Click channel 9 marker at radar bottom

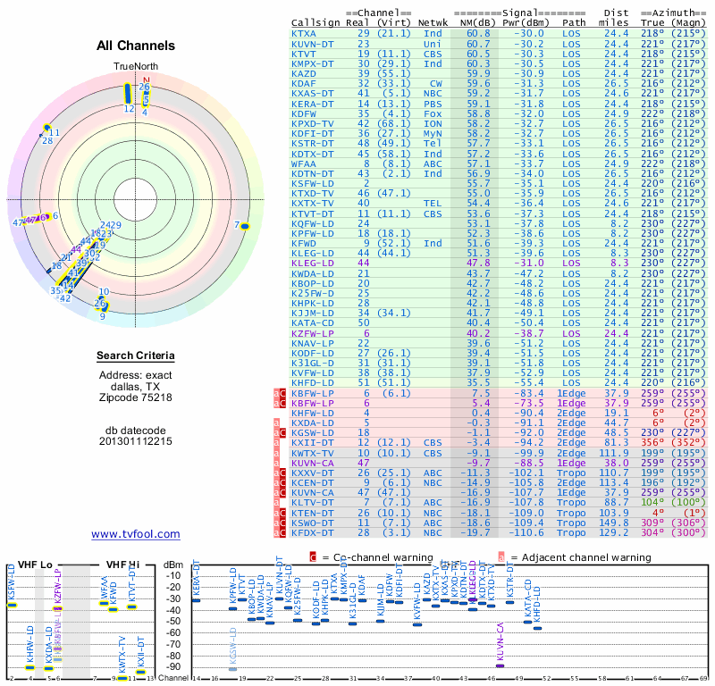104,308
